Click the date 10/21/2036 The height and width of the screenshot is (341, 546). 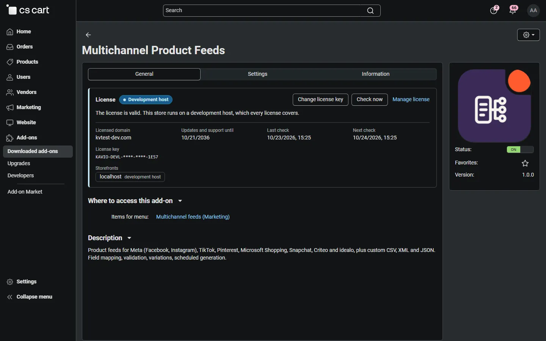(x=196, y=138)
